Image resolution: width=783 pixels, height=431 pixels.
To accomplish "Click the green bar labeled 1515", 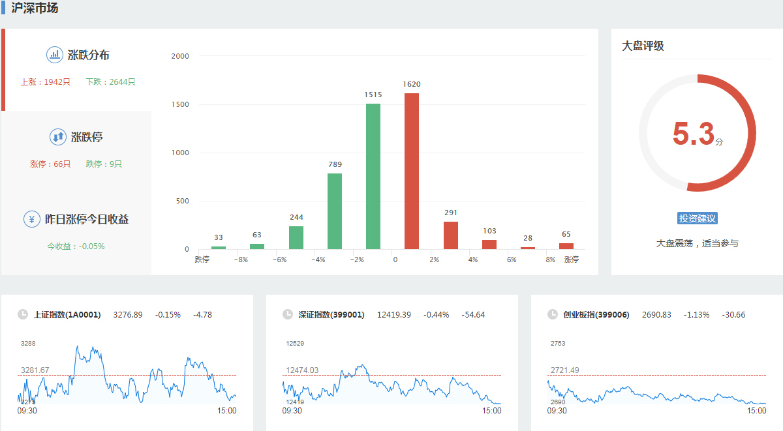I will pos(373,176).
